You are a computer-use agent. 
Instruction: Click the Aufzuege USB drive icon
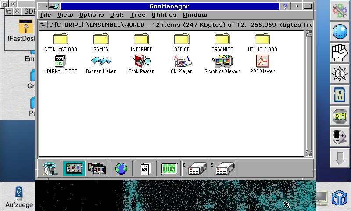pyautogui.click(x=18, y=193)
